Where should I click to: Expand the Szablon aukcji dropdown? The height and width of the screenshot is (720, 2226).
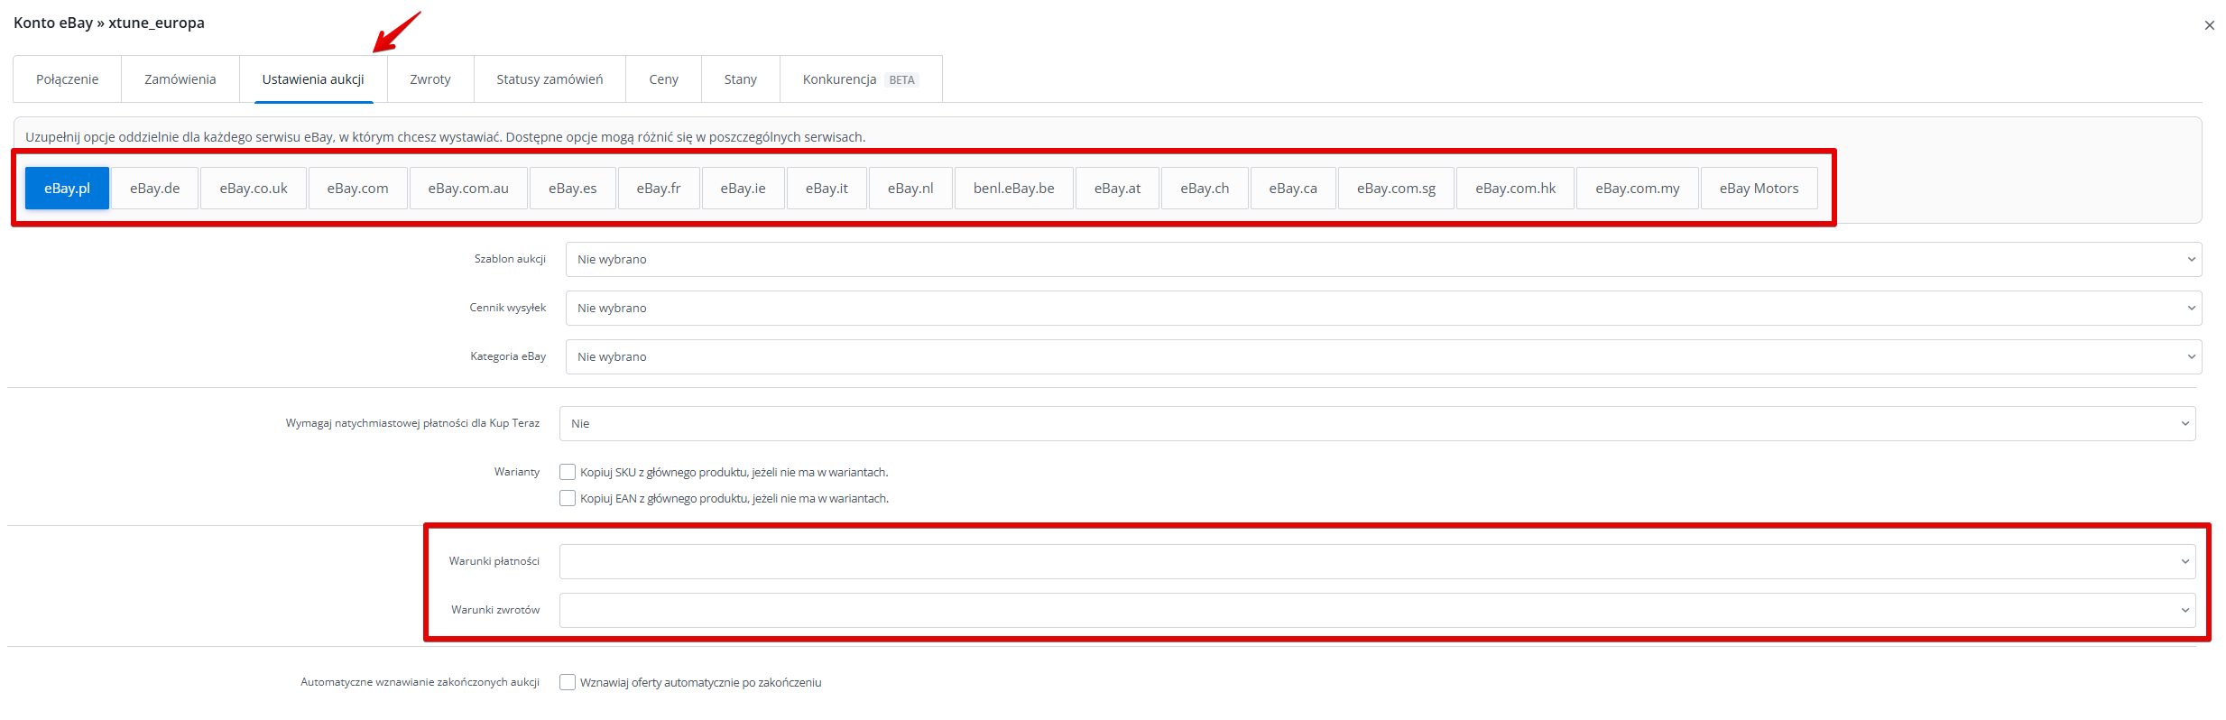pyautogui.click(x=1382, y=260)
